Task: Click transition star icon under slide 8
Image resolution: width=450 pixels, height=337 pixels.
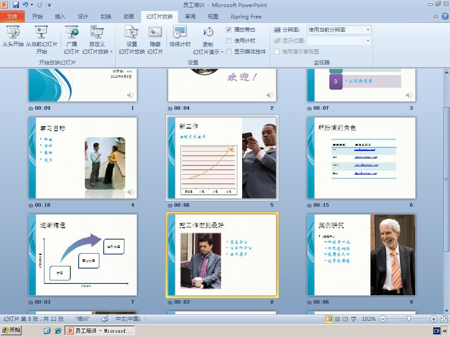Action: pyautogui.click(x=170, y=302)
